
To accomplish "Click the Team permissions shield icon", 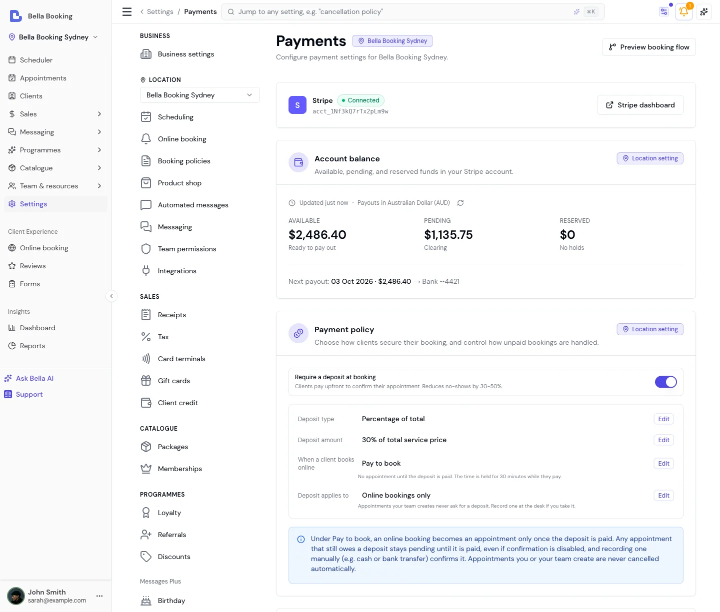I will (x=146, y=249).
